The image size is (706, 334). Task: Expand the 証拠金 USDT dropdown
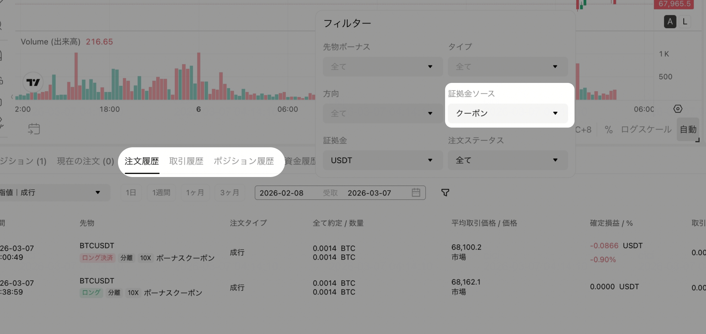pos(382,160)
